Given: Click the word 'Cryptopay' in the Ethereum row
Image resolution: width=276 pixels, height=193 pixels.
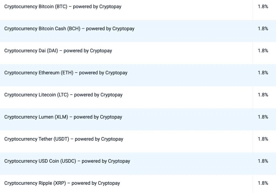Looking at the screenshot, I should tap(116, 73).
